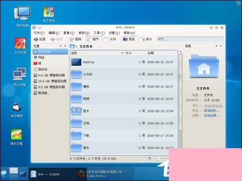The image size is (242, 181).
Task: Click the 拆分 split view button
Action: [146, 39]
